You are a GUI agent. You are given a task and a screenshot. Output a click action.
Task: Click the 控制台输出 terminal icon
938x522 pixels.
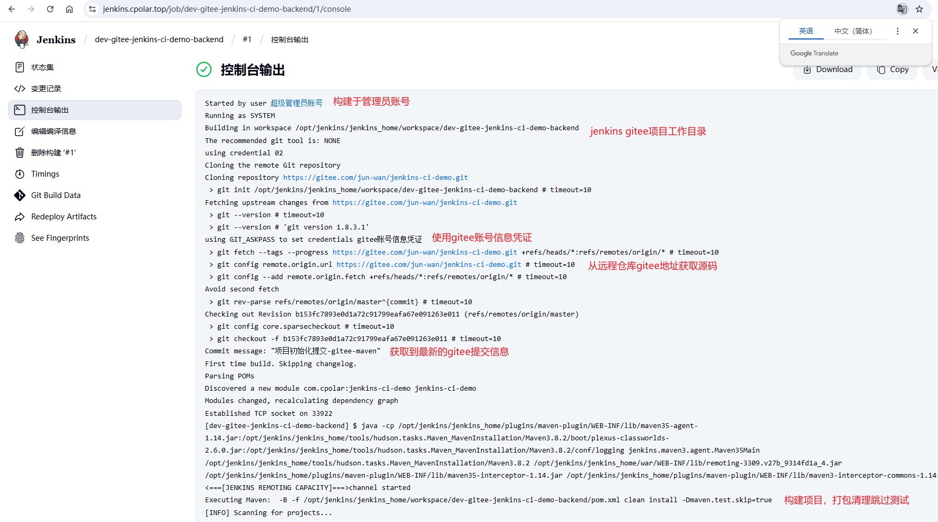[20, 110]
